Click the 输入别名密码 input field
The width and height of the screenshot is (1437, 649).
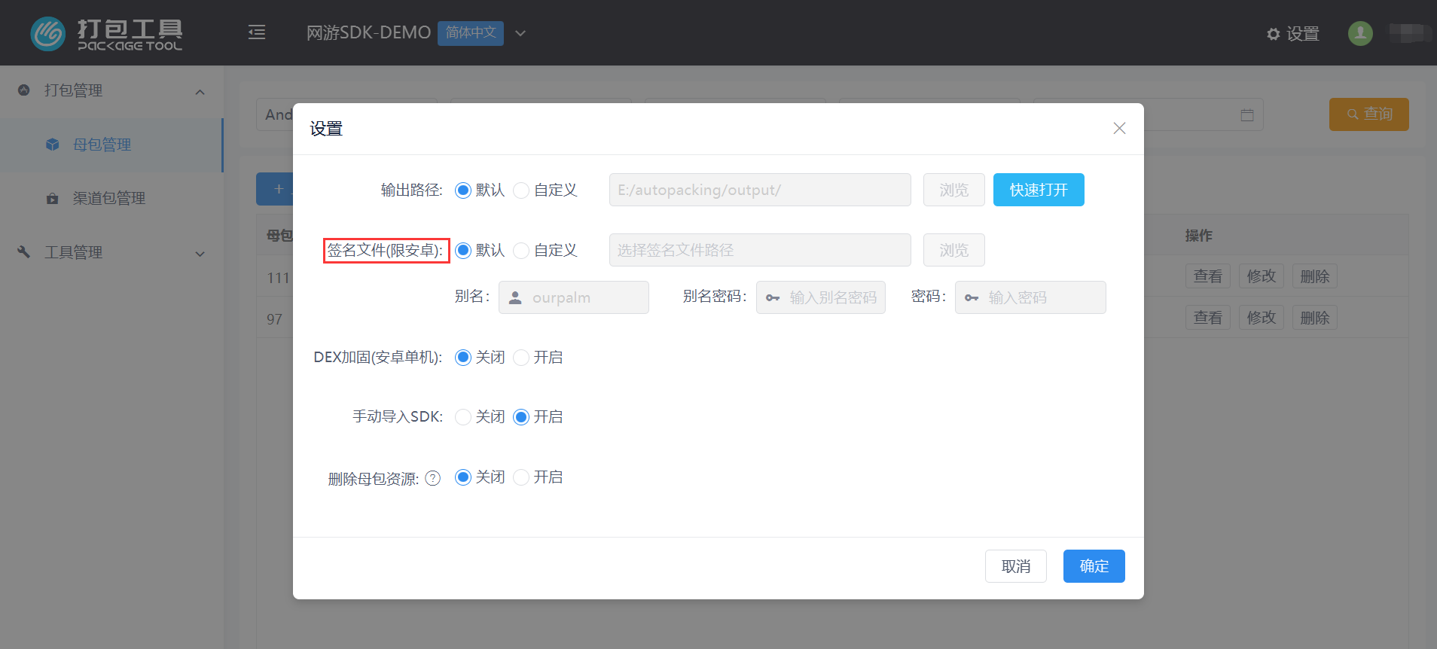coord(832,297)
